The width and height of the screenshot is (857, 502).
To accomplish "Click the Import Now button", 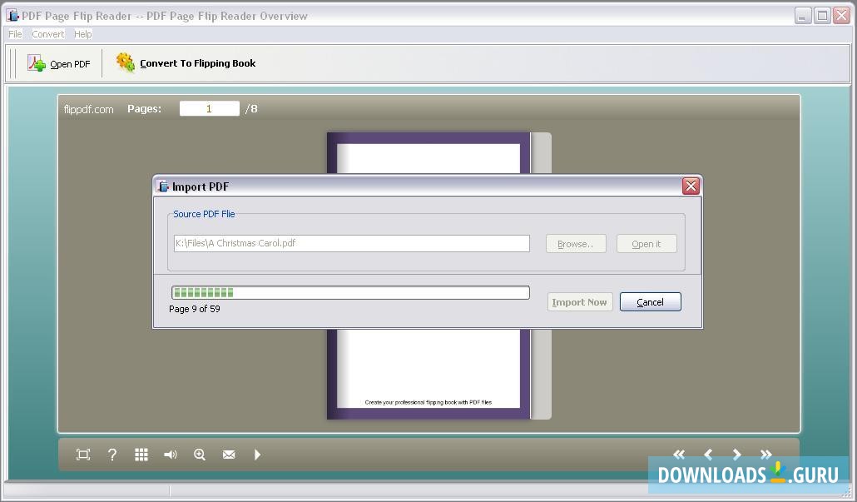I will (579, 301).
